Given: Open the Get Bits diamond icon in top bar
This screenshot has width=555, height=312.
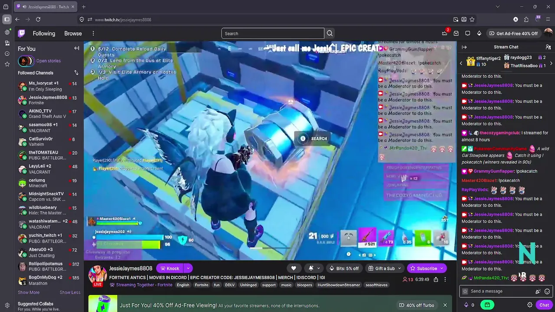Looking at the screenshot, I should pyautogui.click(x=479, y=33).
